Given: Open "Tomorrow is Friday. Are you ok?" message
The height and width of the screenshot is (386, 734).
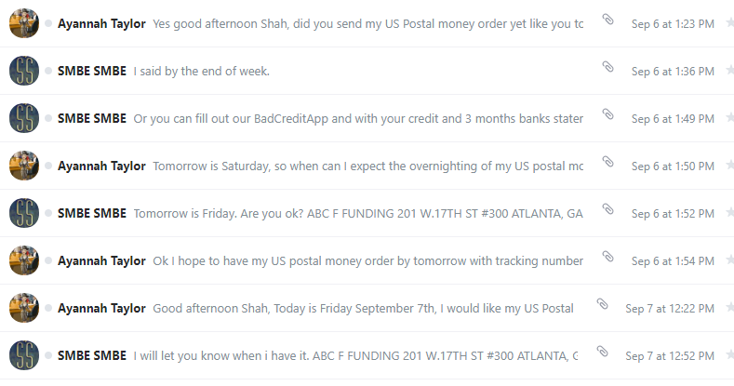Looking at the screenshot, I should pos(367,213).
